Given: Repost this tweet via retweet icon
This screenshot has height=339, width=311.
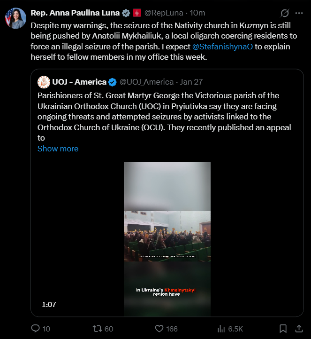Looking at the screenshot, I should coord(96,329).
